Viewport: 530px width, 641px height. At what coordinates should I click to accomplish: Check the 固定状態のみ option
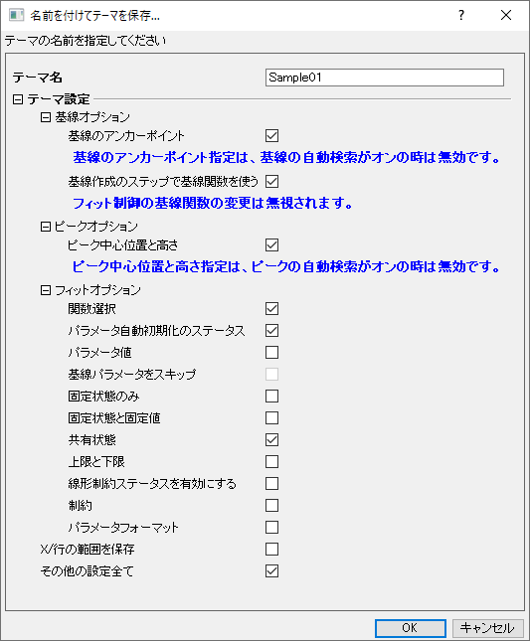[271, 397]
